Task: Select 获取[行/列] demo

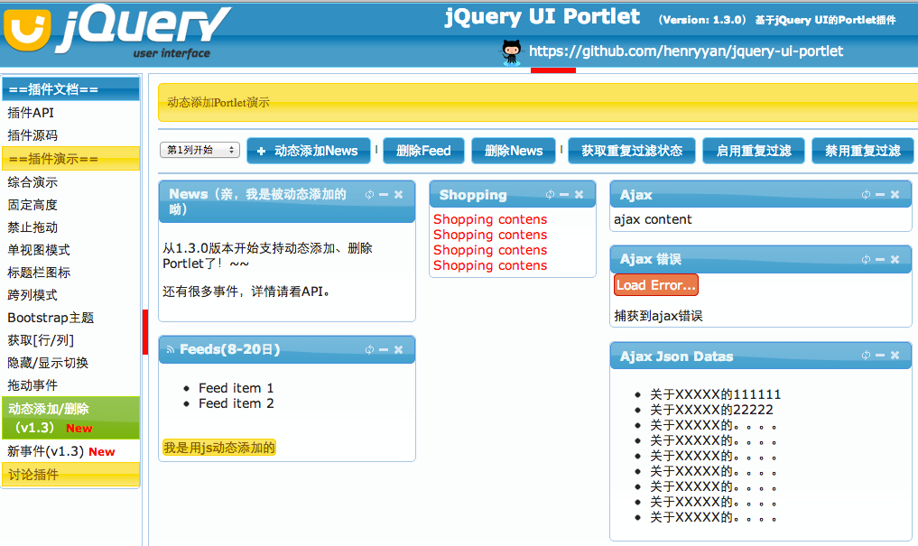Action: pos(41,340)
